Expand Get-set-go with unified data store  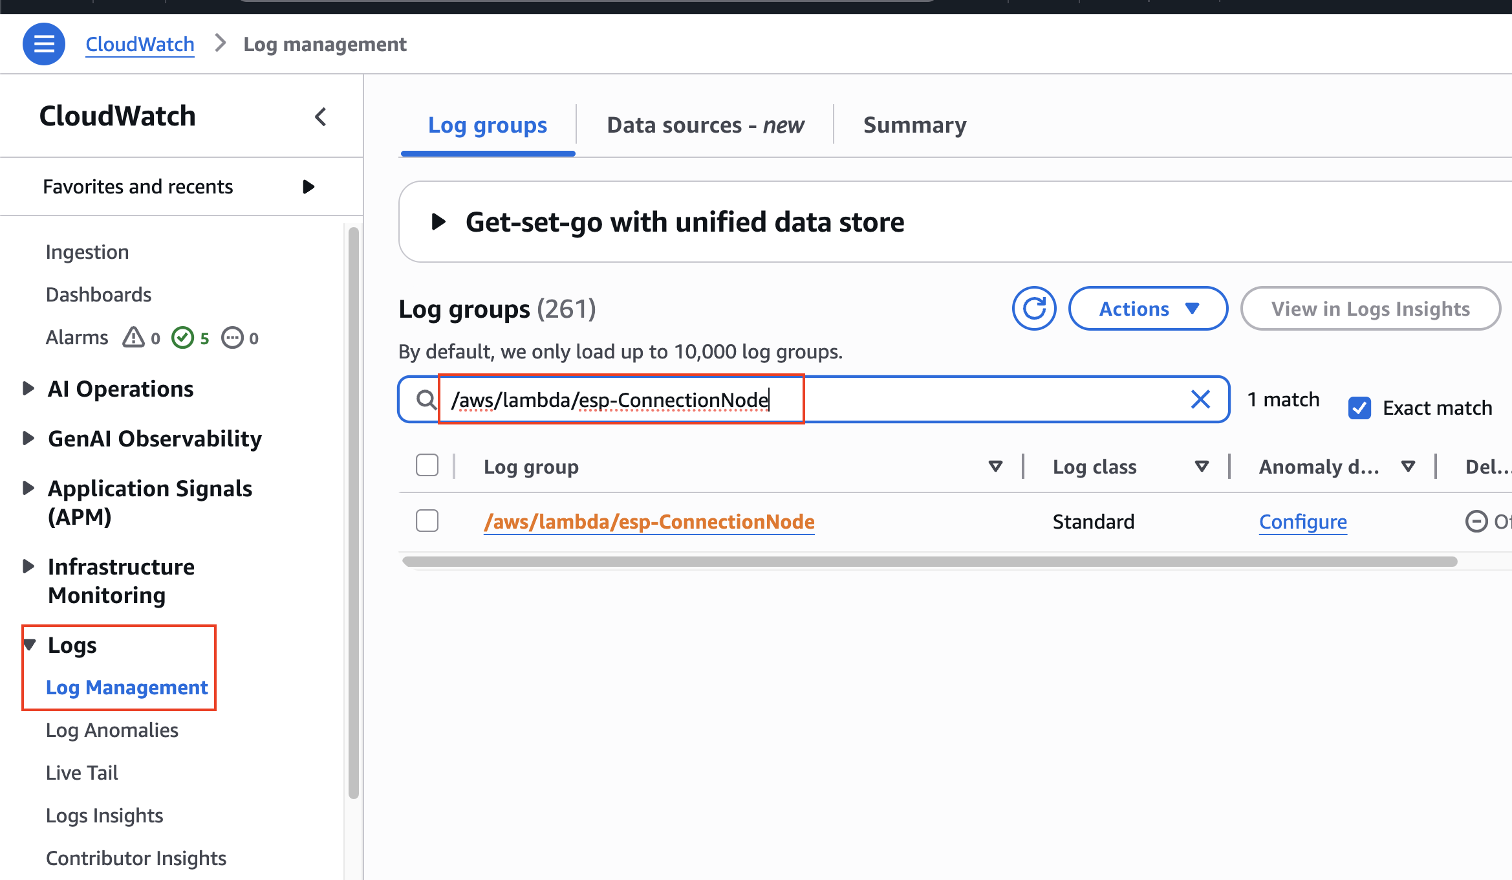[x=438, y=221]
